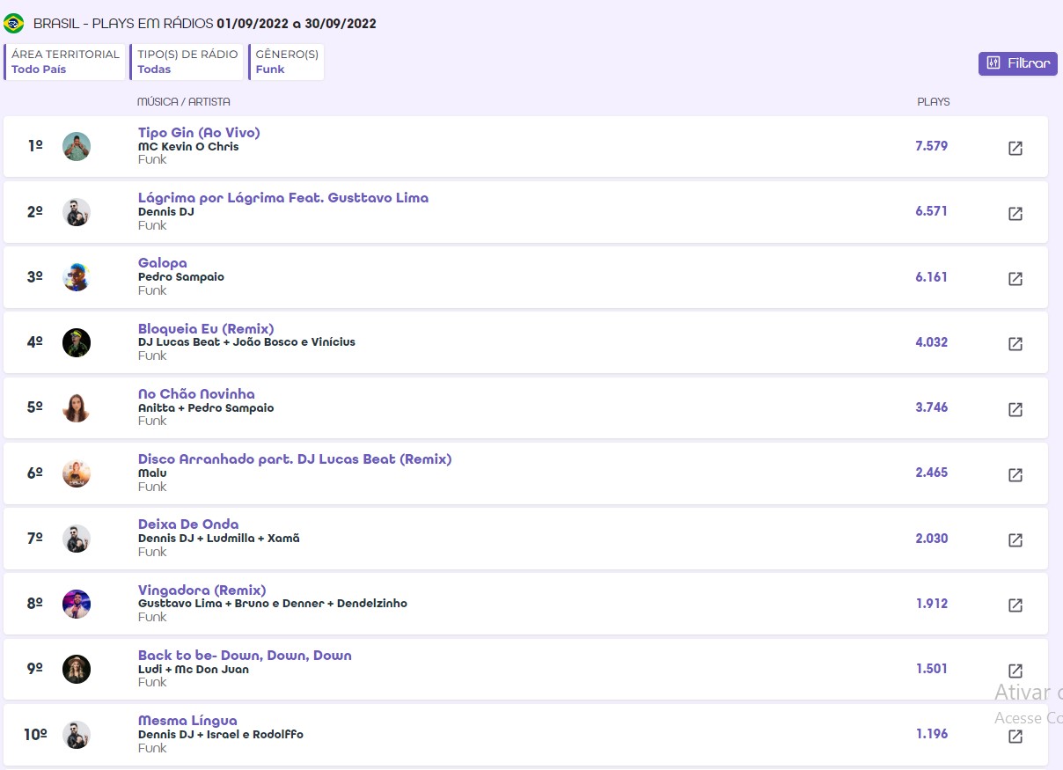The image size is (1063, 770).
Task: Open the Tipo(s) de Rádio filter
Action: pyautogui.click(x=187, y=62)
